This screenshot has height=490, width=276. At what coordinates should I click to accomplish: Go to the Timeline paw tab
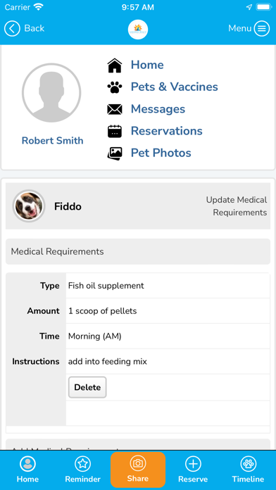[248, 470]
